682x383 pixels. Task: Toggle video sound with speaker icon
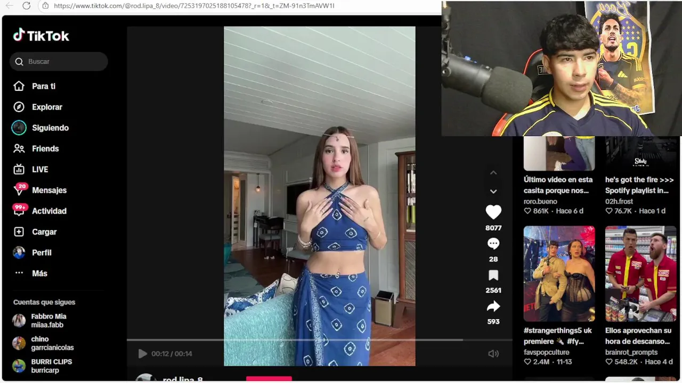[493, 354]
